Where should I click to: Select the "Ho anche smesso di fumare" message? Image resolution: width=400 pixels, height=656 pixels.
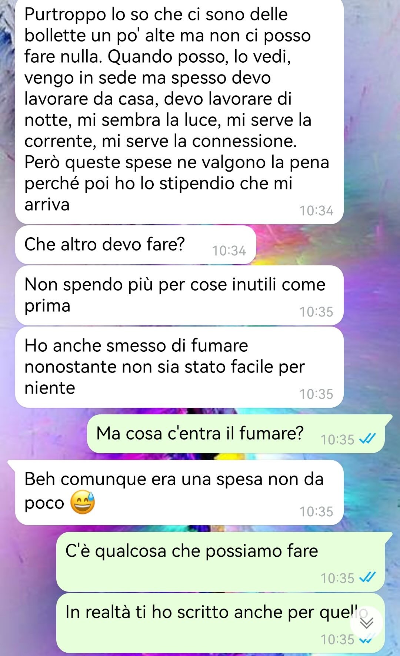pos(179,367)
